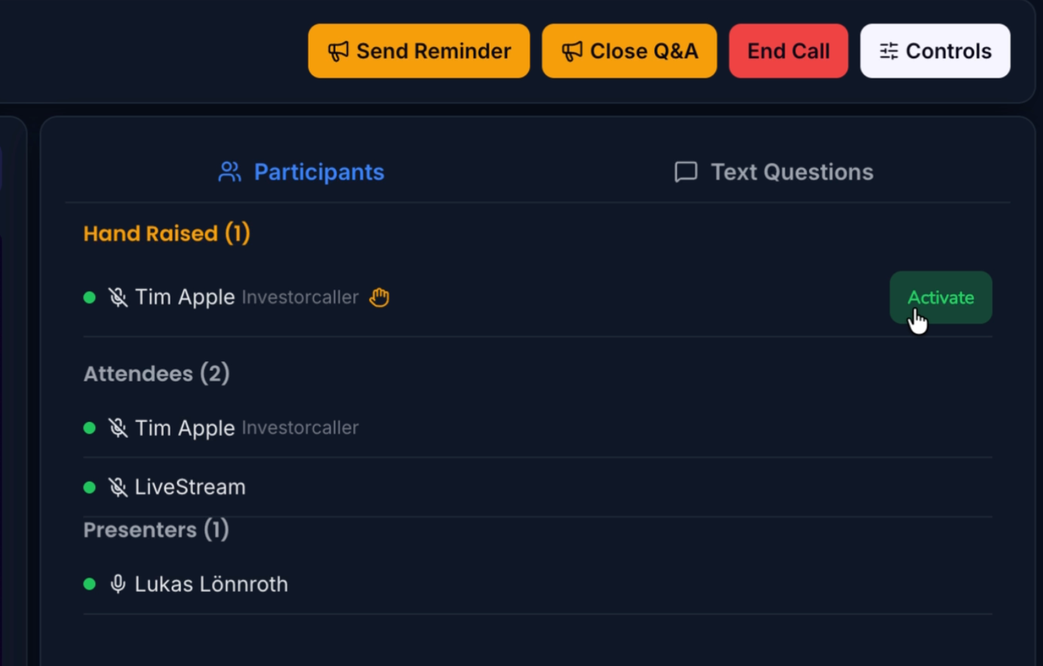Collapse the Hand Raised section
Screen dimensions: 1043x666
[166, 233]
